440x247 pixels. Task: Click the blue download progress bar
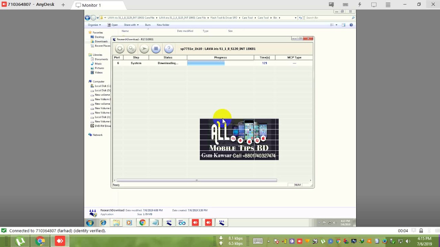(x=206, y=63)
